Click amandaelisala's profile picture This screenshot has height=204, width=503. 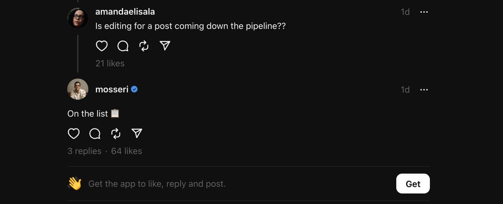[78, 18]
